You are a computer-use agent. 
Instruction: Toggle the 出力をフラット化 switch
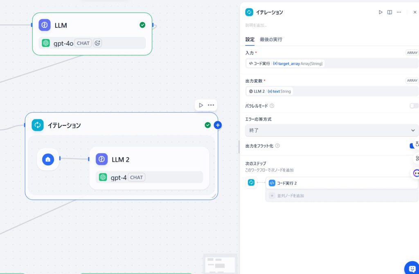click(x=412, y=146)
